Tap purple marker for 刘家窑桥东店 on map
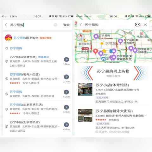This screenshot has width=152, height=152. pyautogui.click(x=114, y=58)
